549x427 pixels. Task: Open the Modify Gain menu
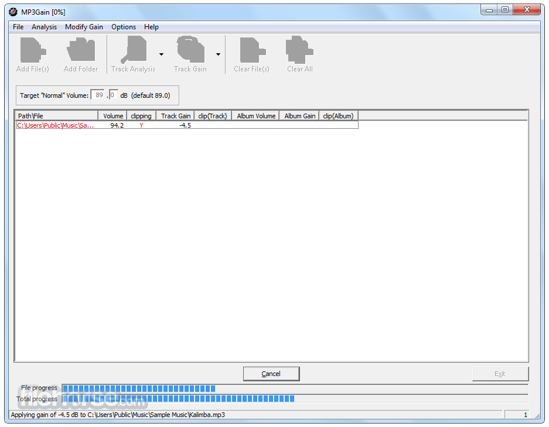click(x=84, y=27)
